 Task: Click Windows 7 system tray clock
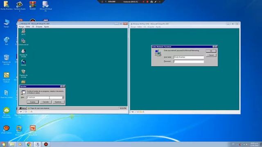click(254, 144)
